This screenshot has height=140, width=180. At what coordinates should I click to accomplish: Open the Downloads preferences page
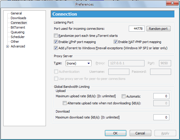(x=18, y=18)
